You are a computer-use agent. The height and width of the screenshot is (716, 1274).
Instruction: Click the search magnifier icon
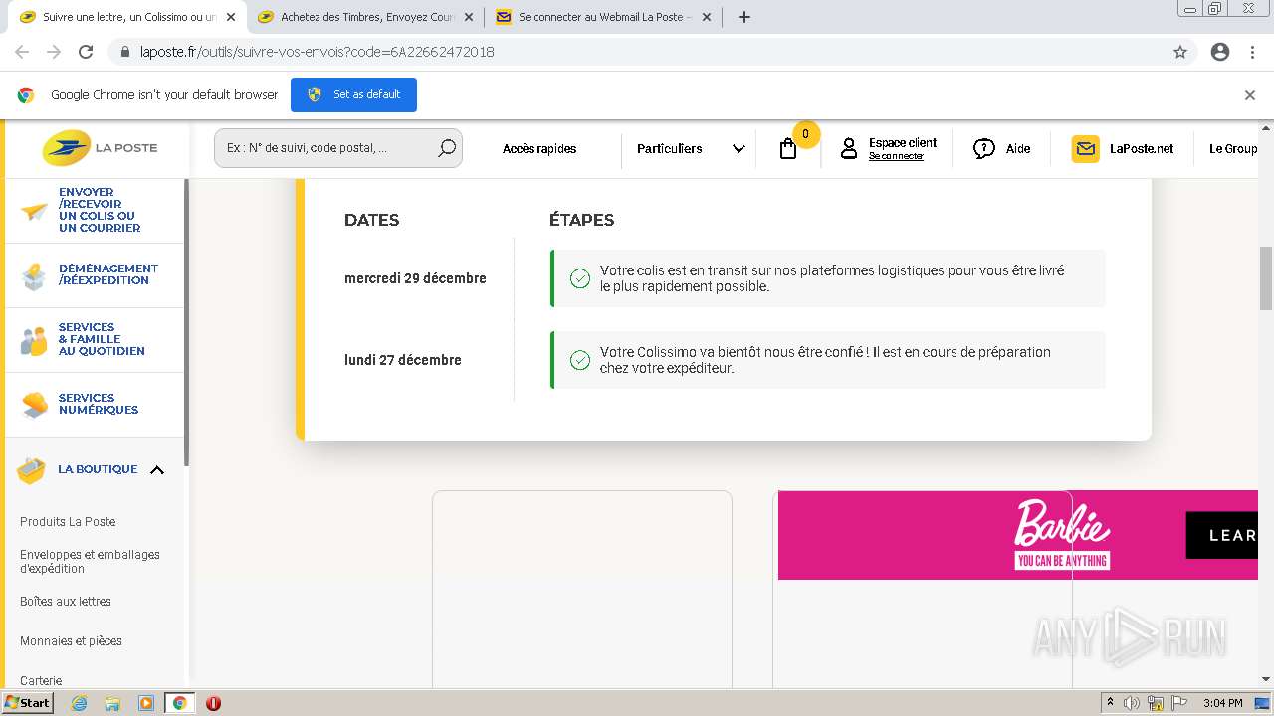tap(447, 148)
